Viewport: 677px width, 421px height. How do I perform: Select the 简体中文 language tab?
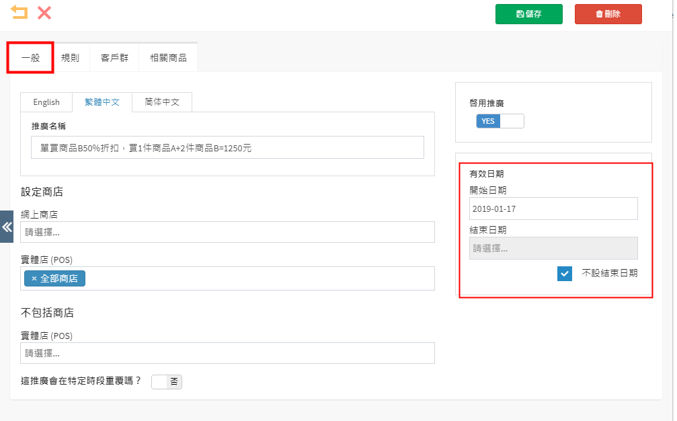coord(162,102)
